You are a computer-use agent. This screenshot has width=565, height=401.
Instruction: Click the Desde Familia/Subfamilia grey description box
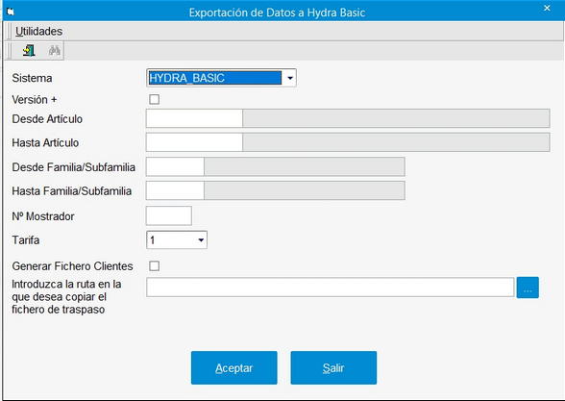[x=305, y=166]
